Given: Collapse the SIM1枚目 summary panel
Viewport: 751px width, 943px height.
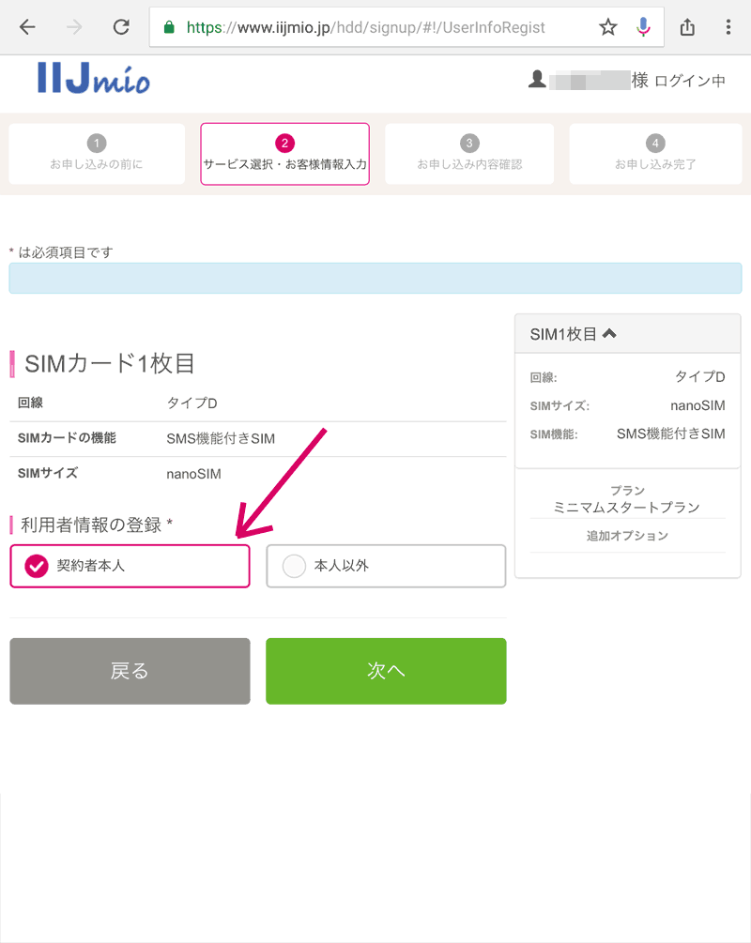Looking at the screenshot, I should pyautogui.click(x=609, y=333).
